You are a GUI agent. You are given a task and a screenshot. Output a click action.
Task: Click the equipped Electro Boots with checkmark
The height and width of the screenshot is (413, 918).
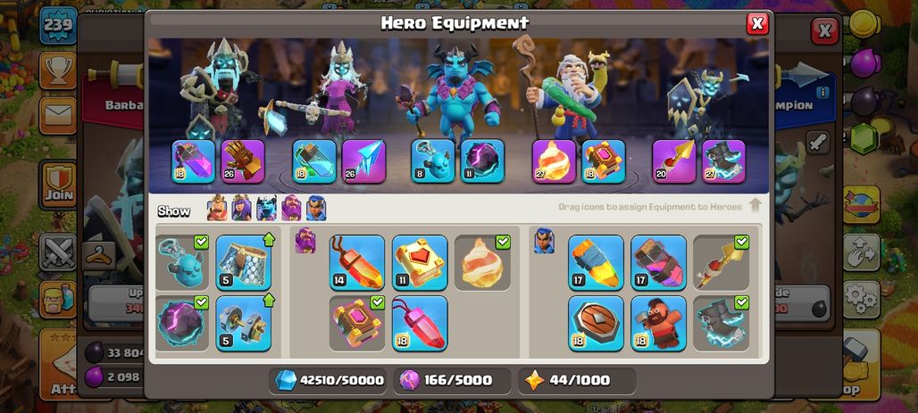(722, 323)
